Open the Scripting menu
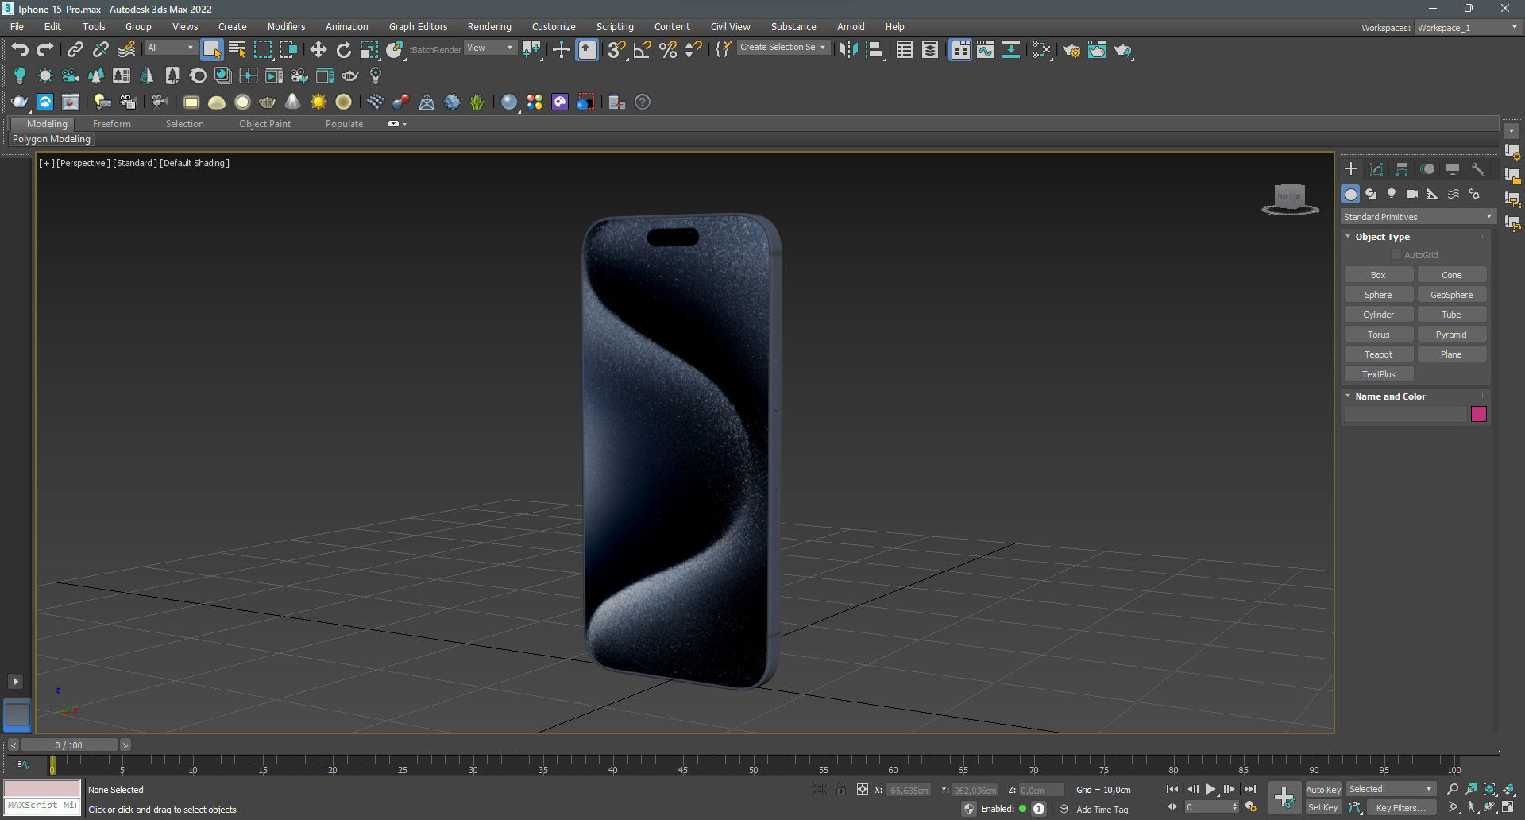 (615, 27)
